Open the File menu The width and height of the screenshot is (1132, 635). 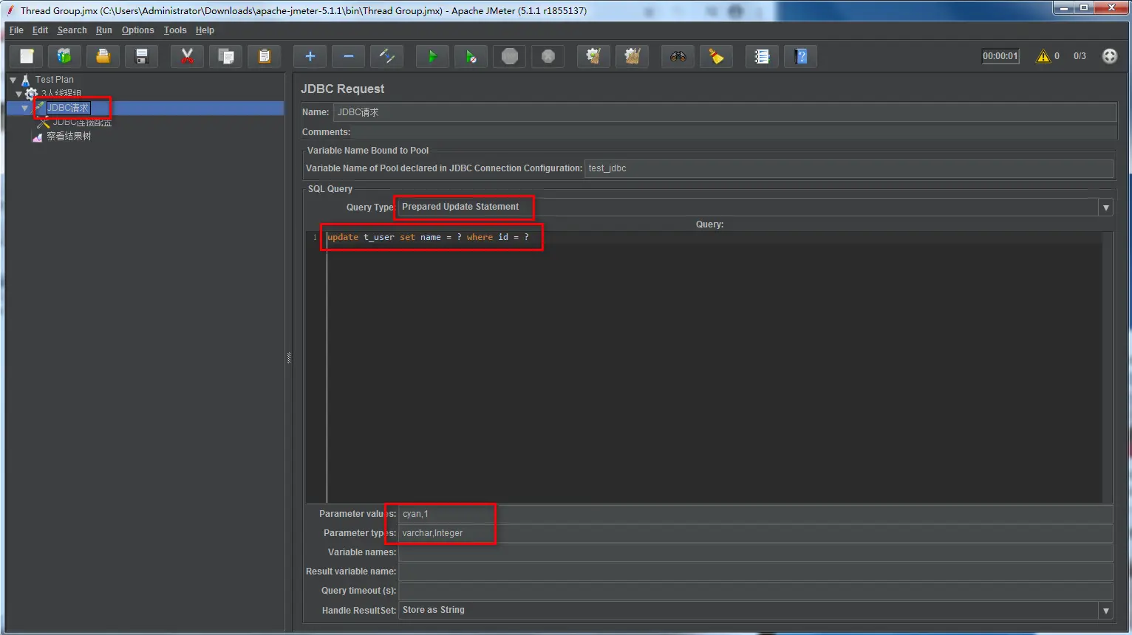coord(16,30)
